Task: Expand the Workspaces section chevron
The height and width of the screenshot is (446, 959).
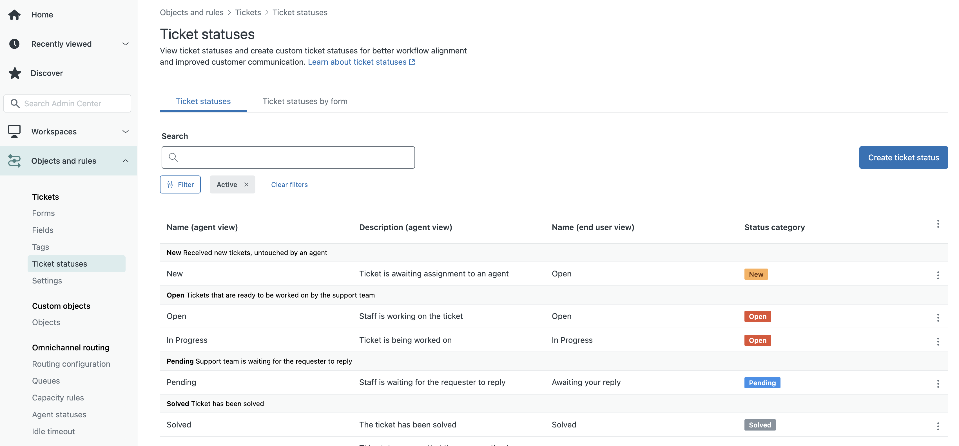Action: click(x=126, y=132)
